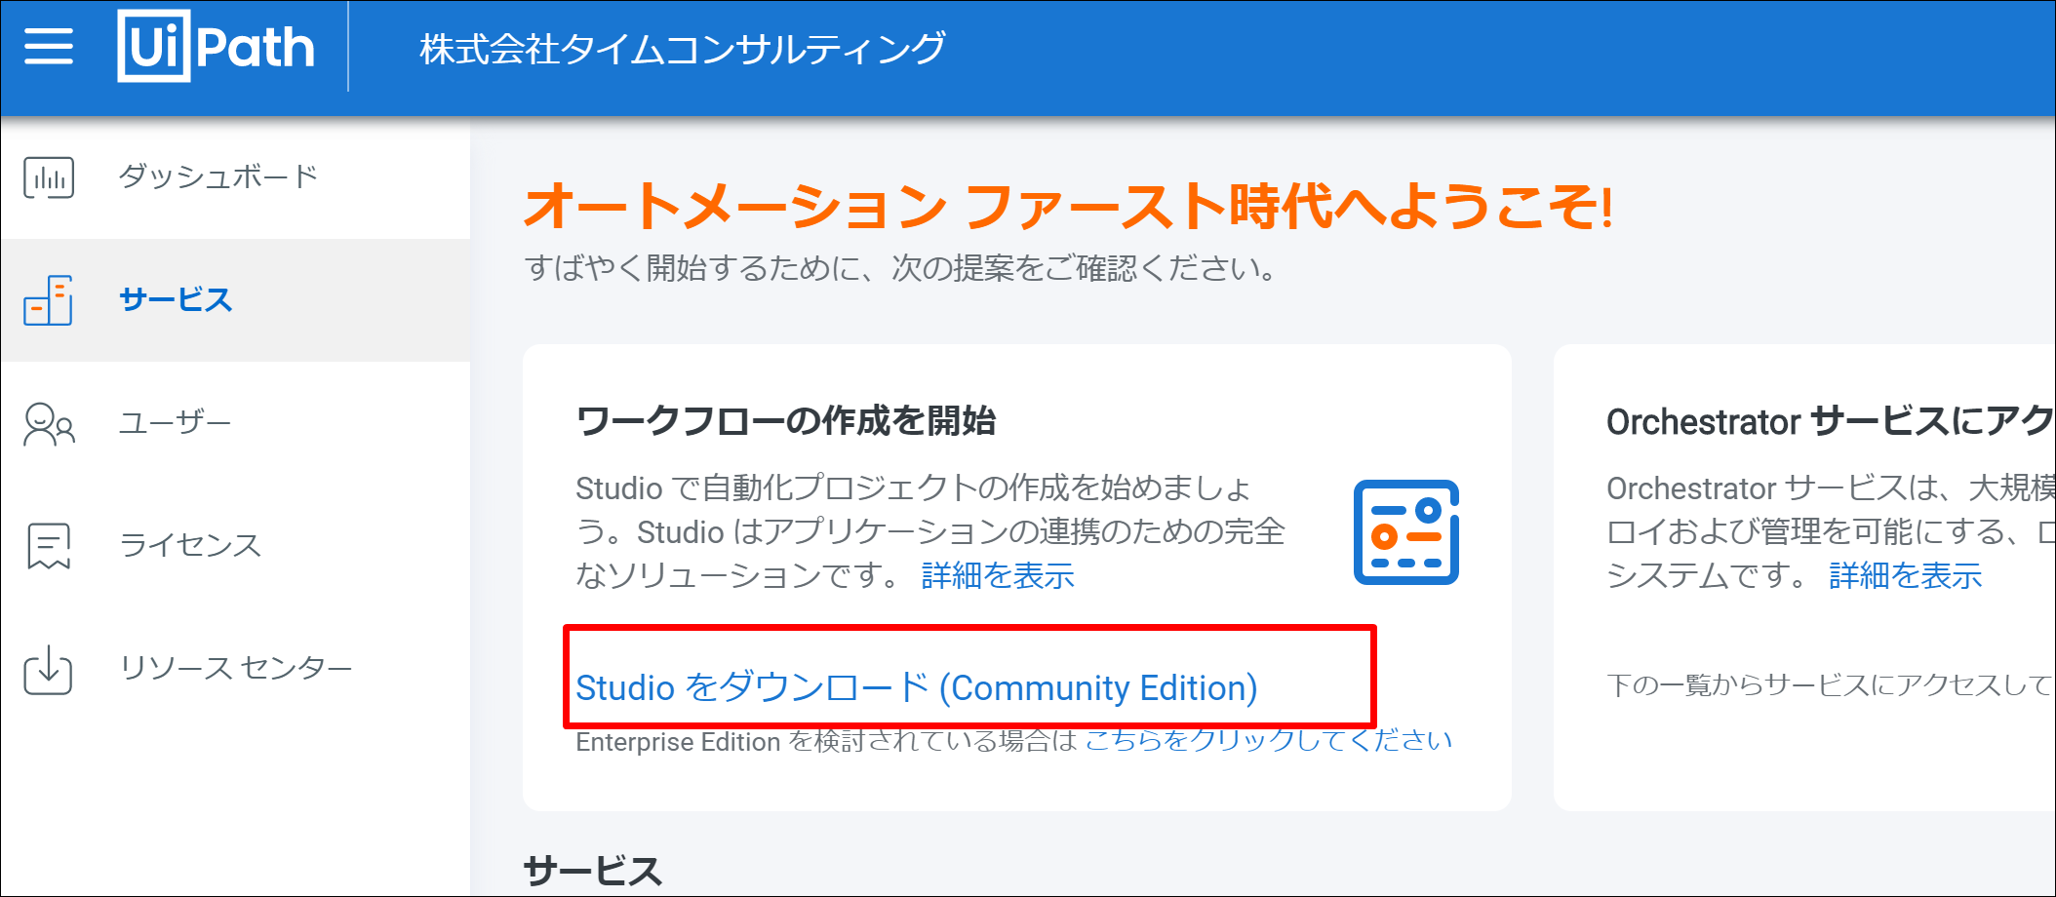Click 詳細を表示 link in workflow card
This screenshot has height=897, width=2056.
coord(998,575)
